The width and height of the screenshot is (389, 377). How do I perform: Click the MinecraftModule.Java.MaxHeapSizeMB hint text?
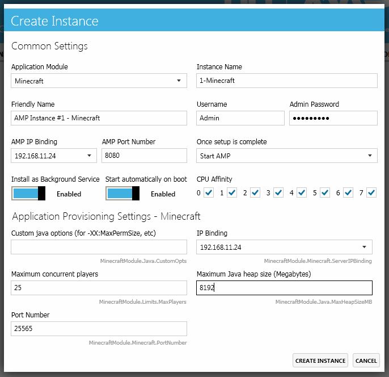pyautogui.click(x=324, y=301)
